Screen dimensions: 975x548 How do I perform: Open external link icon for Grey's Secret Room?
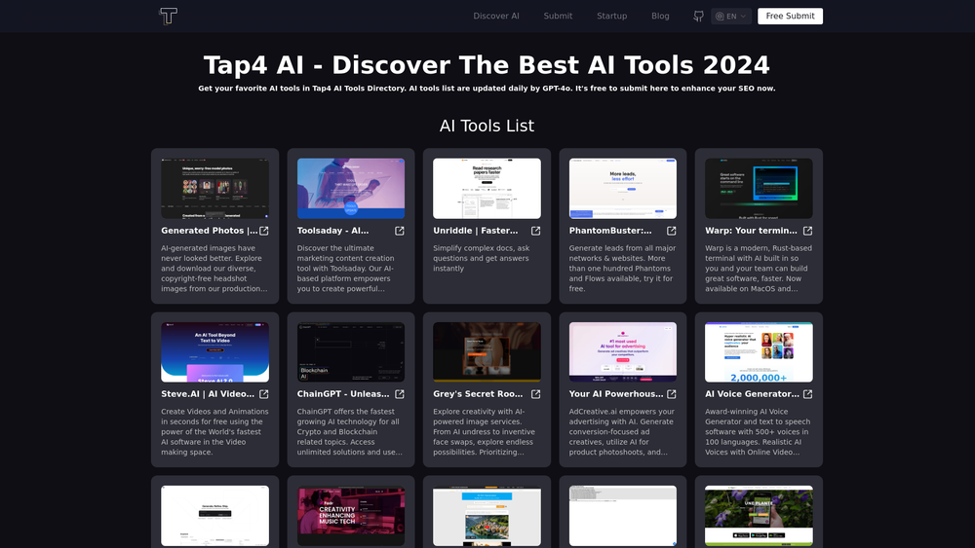pyautogui.click(x=535, y=394)
